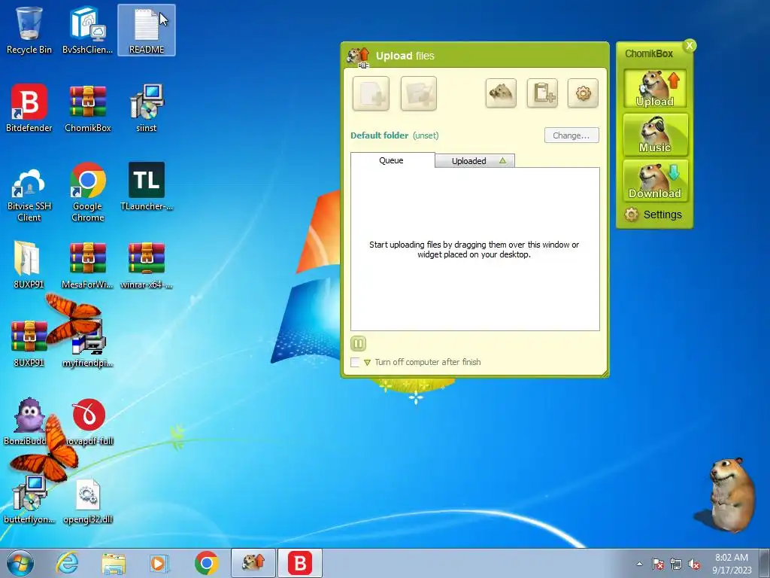Open Windows Explorer from taskbar
The image size is (770, 578).
click(114, 563)
